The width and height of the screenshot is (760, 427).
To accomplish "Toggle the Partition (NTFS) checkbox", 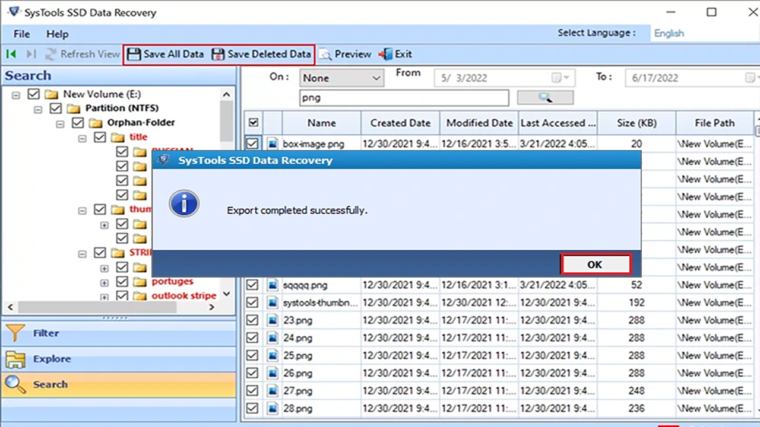I will [56, 108].
